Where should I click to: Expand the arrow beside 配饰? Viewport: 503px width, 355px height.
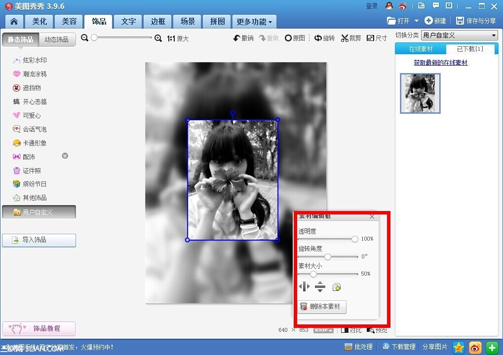pyautogui.click(x=65, y=156)
